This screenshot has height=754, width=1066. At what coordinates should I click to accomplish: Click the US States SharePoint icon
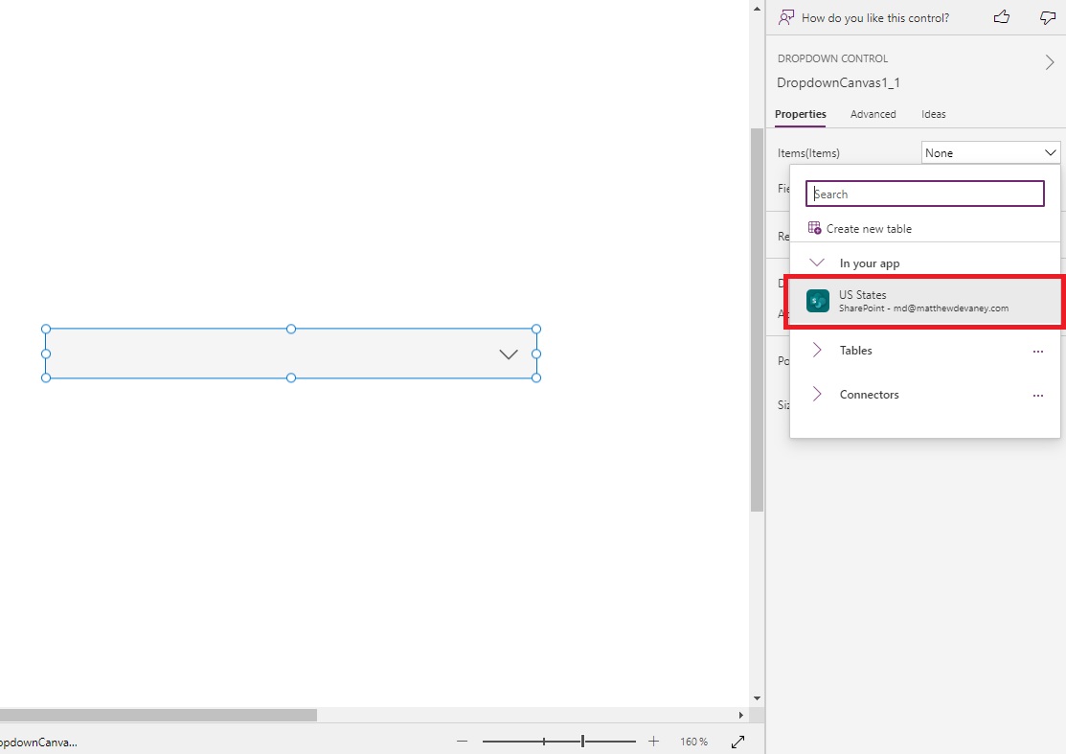817,301
